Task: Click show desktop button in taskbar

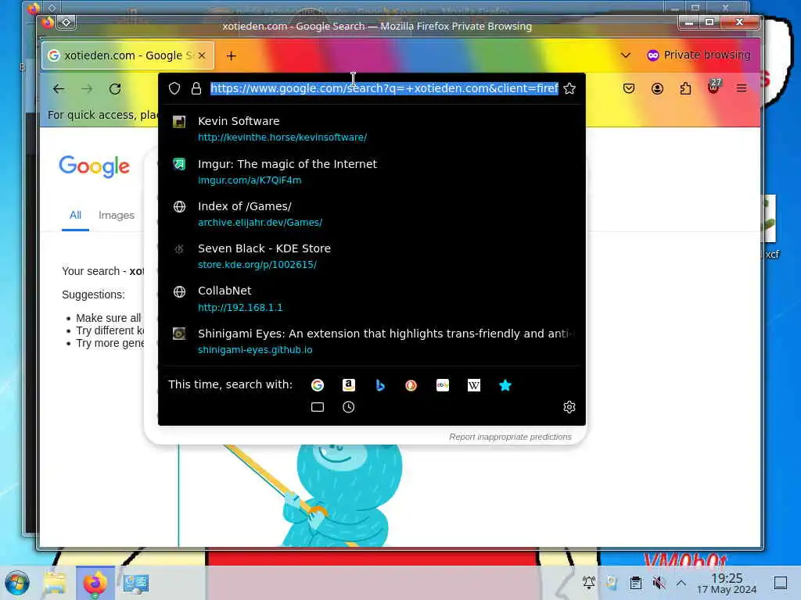Action: tap(781, 583)
